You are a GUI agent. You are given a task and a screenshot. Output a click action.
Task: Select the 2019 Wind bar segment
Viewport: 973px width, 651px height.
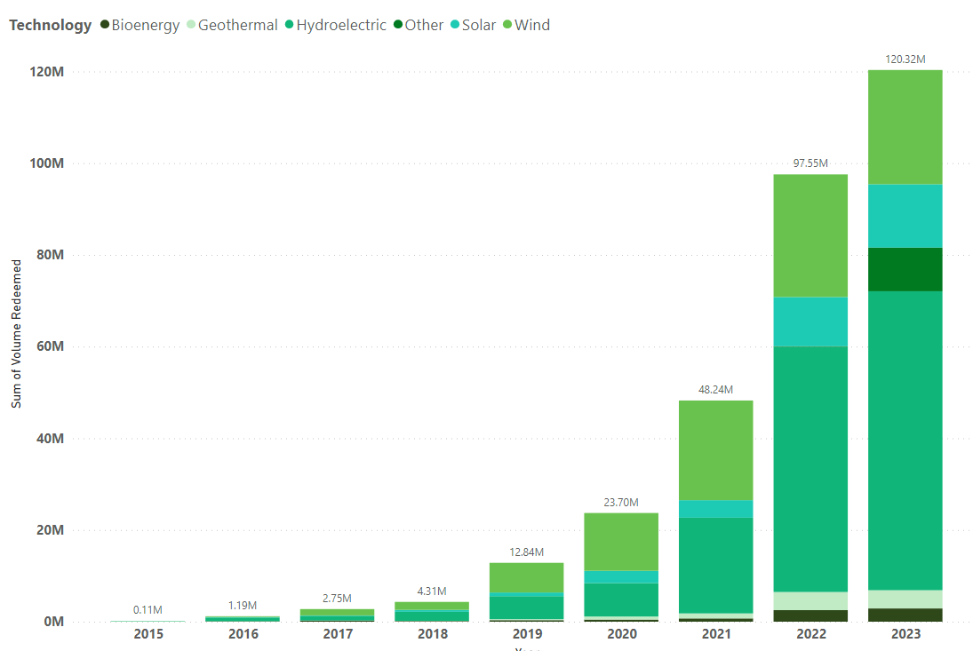pyautogui.click(x=526, y=578)
